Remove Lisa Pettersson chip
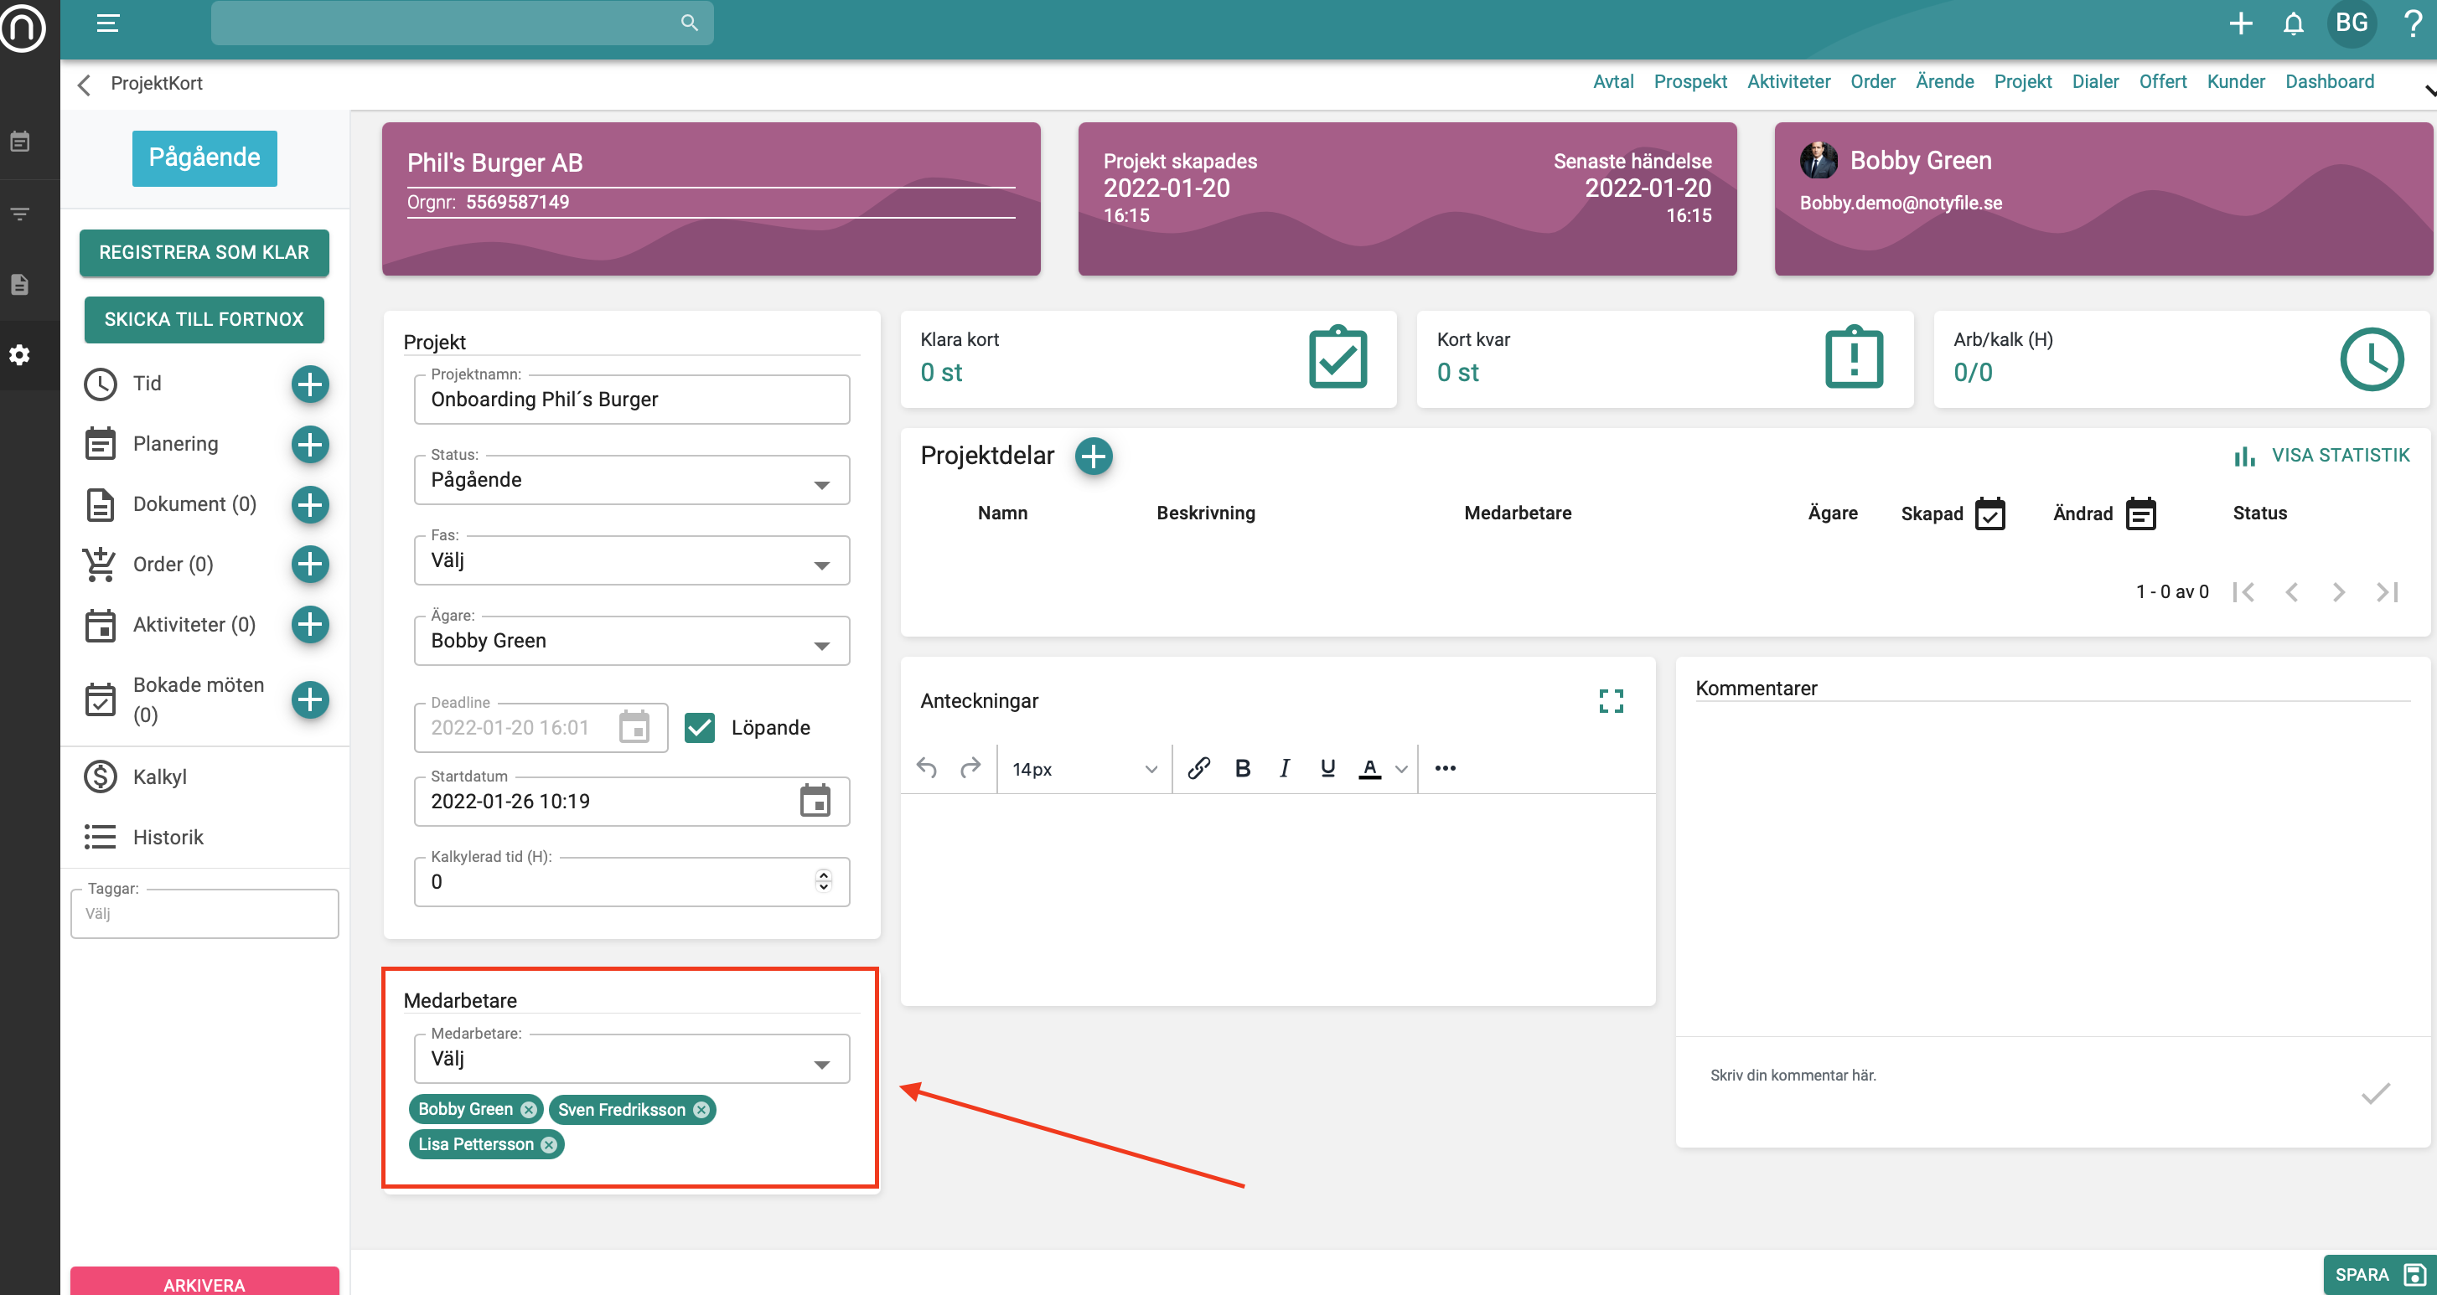This screenshot has height=1295, width=2437. [x=549, y=1144]
